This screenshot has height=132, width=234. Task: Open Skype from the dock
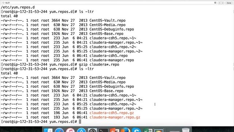point(136,130)
